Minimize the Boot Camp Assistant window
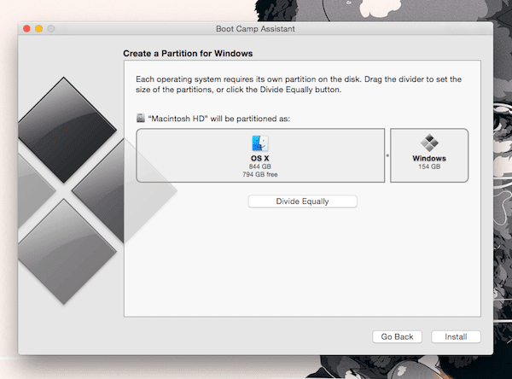 [39, 29]
